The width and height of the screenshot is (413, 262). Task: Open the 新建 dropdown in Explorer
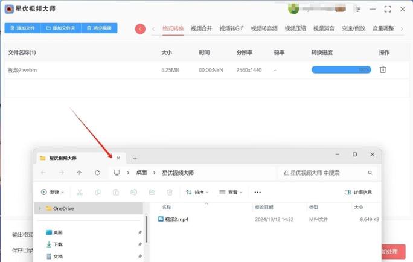pos(53,192)
